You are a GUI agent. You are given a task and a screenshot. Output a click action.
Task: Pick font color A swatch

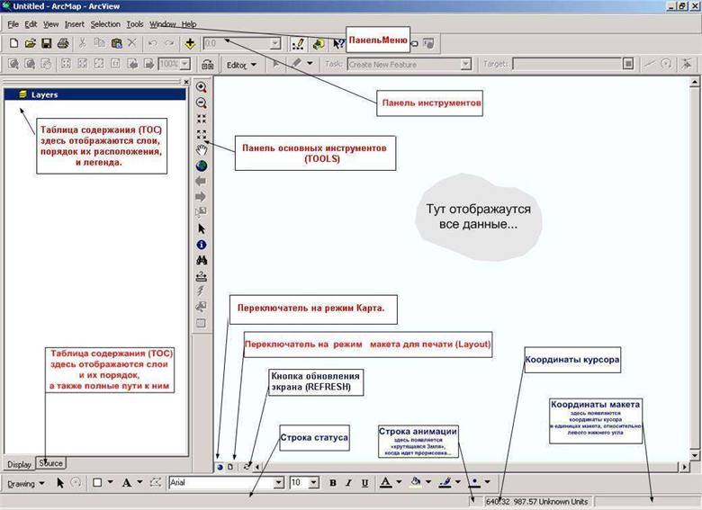pyautogui.click(x=385, y=483)
